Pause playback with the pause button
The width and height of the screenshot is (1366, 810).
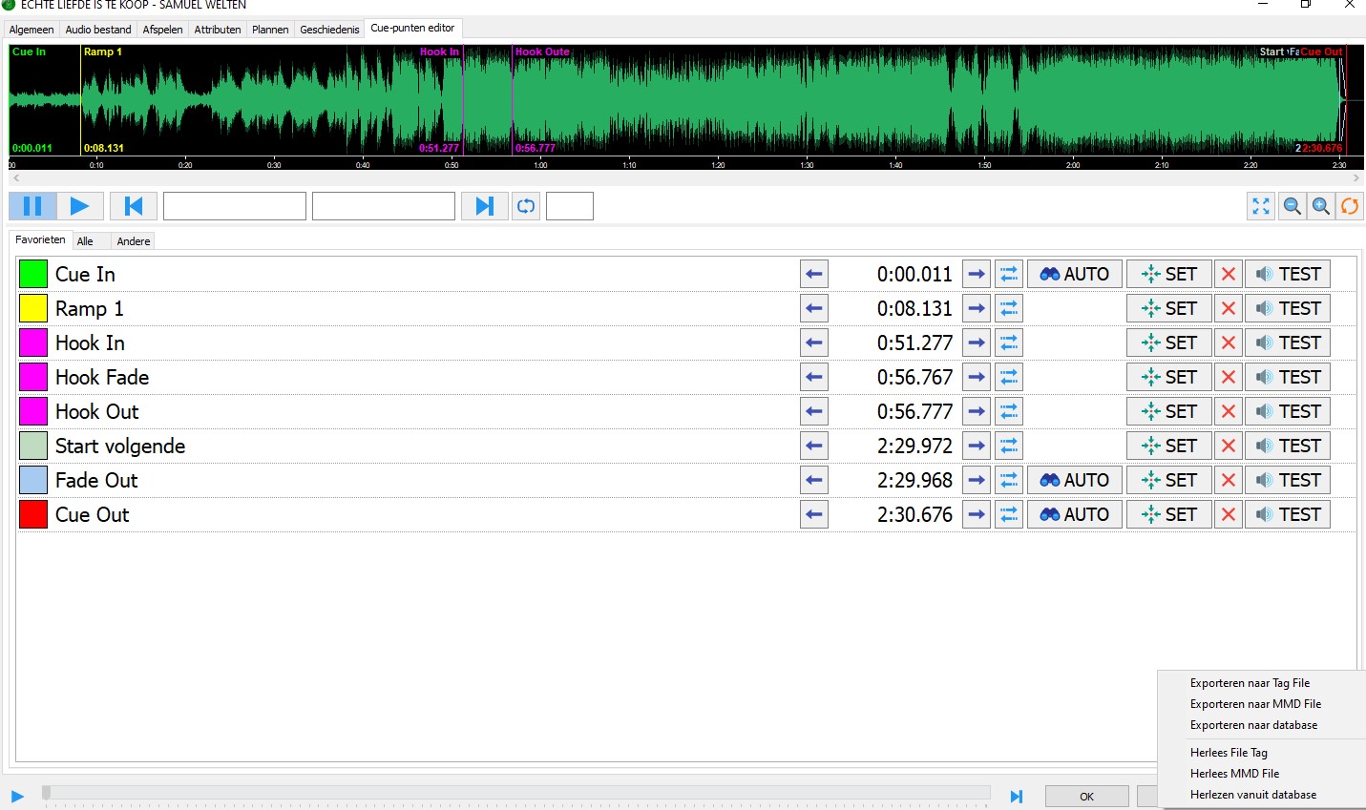pos(32,206)
